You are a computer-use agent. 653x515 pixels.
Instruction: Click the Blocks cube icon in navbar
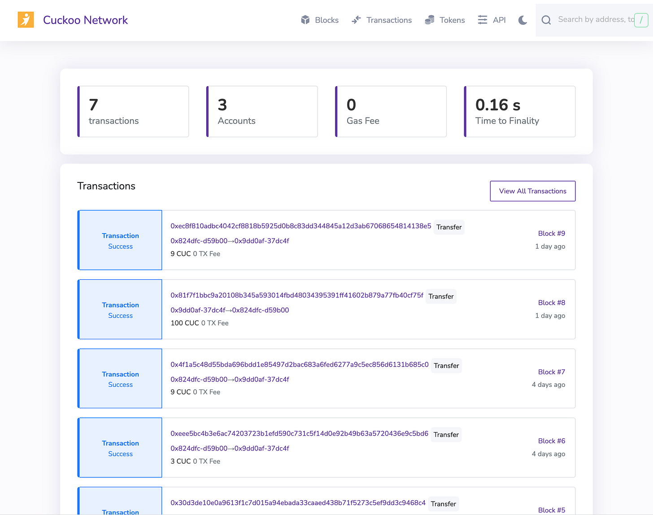click(305, 20)
